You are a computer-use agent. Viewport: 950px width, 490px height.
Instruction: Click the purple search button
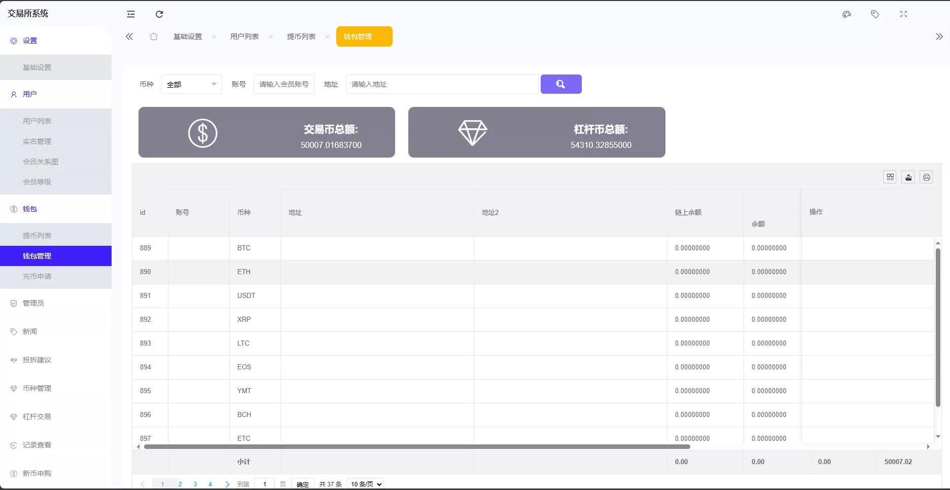(561, 84)
